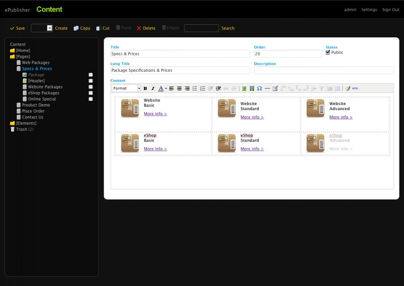Open the Format dropdown in editor

pos(126,88)
